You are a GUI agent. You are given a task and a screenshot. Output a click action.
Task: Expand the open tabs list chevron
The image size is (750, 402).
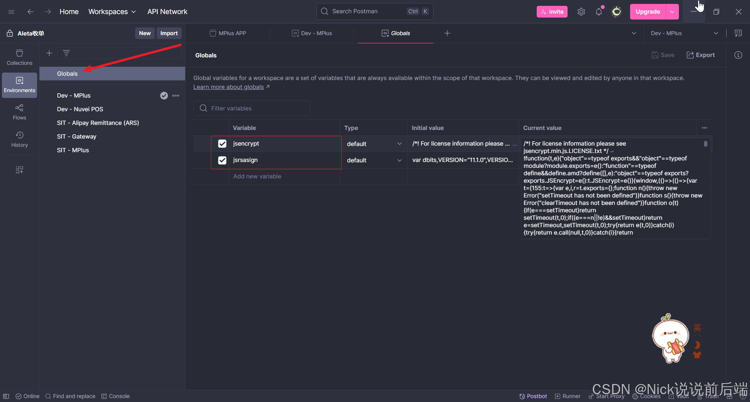click(x=634, y=33)
